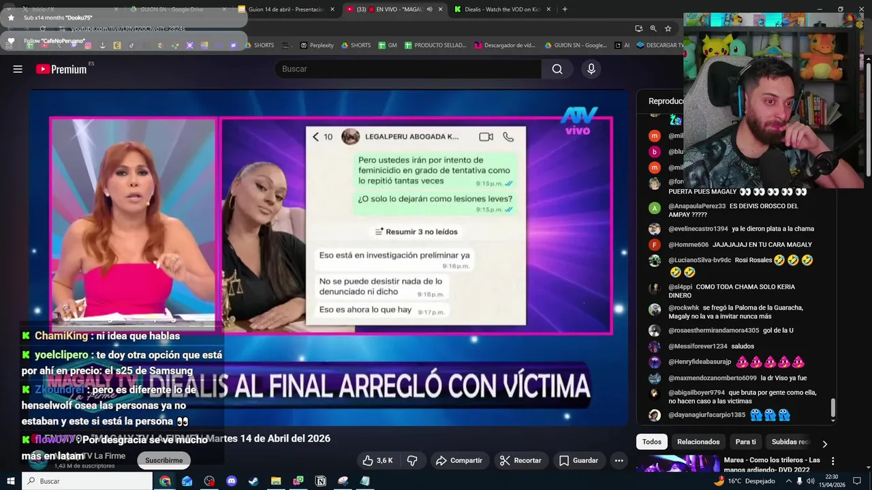Open File Explorer from the taskbar
The image size is (872, 490).
pos(276,481)
